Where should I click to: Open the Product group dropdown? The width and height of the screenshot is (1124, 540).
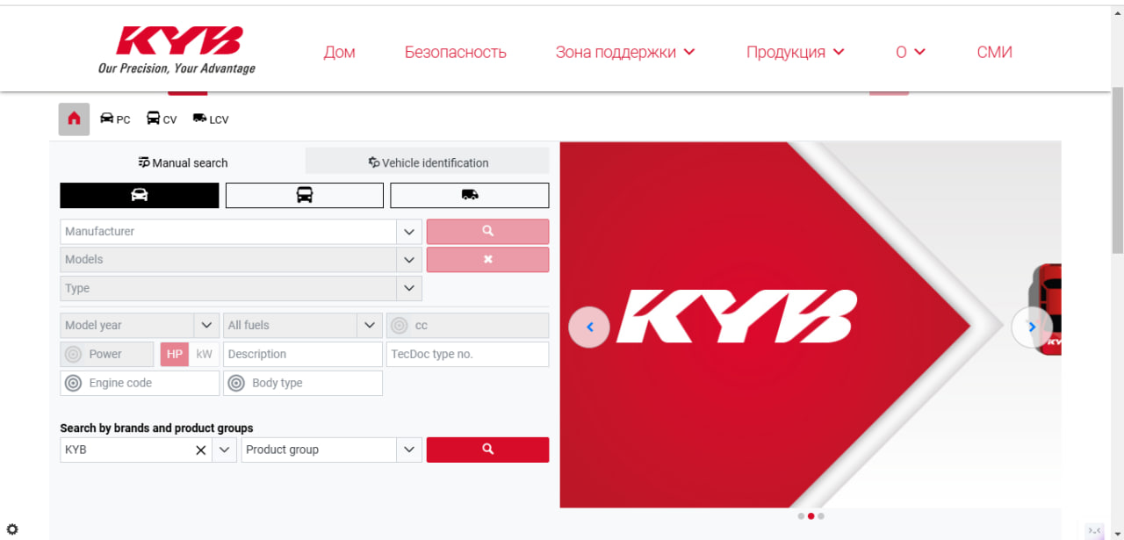click(x=331, y=450)
